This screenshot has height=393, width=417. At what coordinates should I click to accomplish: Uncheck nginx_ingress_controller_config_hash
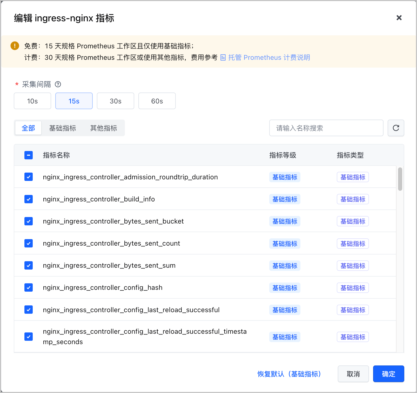29,287
